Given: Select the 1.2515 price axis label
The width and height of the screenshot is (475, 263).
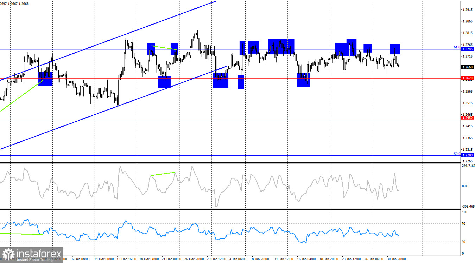Looking at the screenshot, I should tap(468, 103).
